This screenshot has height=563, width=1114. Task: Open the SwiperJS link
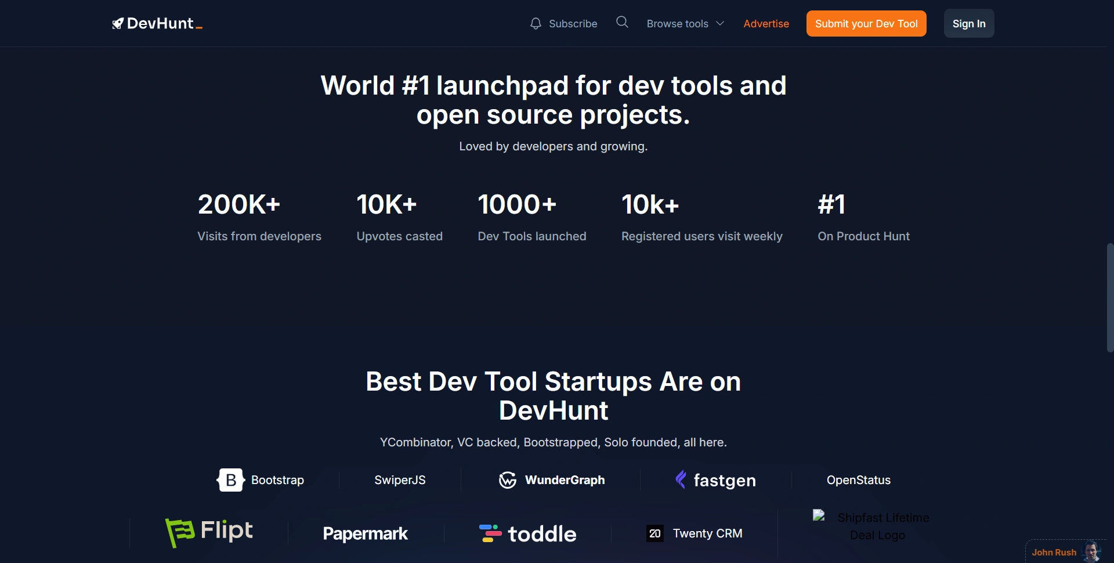[x=400, y=480]
